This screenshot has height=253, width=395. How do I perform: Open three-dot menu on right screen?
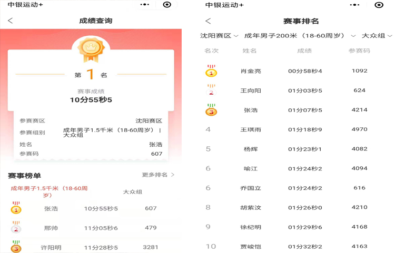point(354,5)
